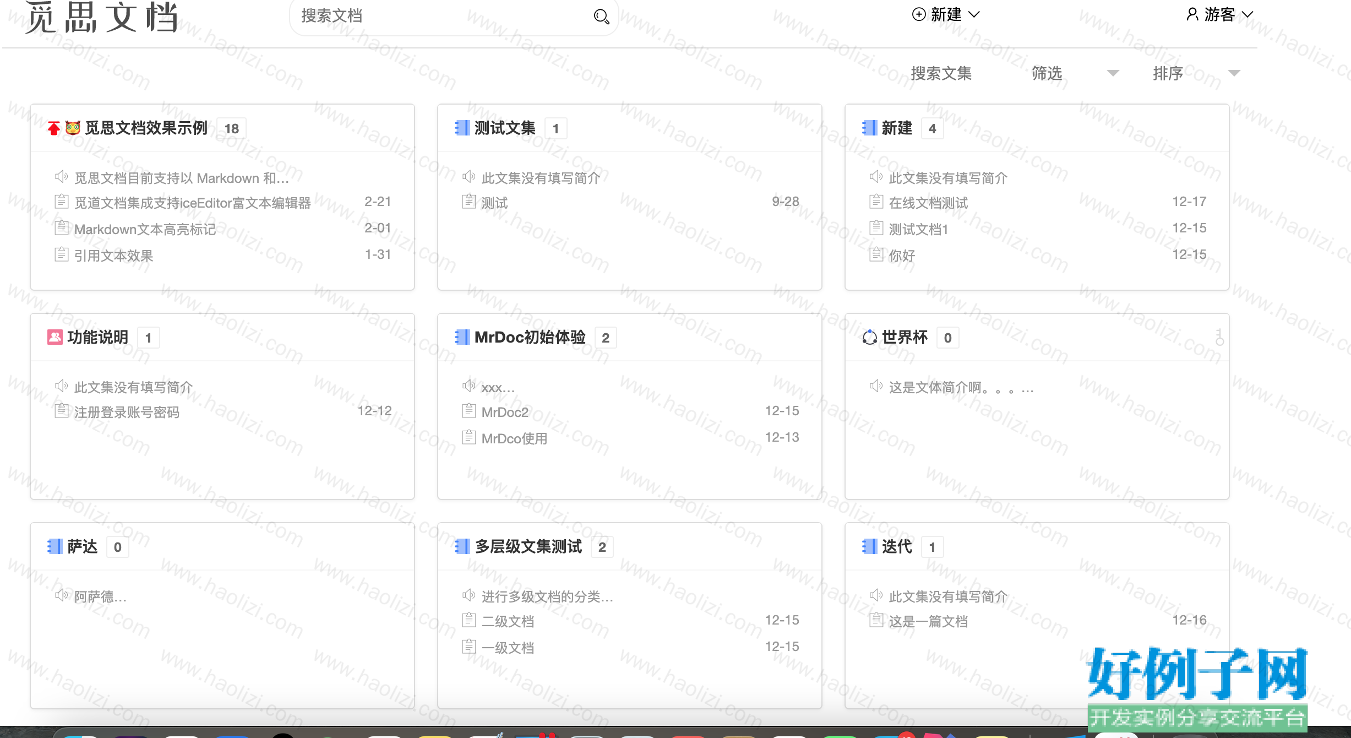Click the 新建 plus circle icon

tap(918, 14)
